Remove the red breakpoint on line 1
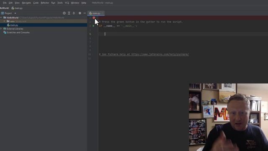Screen dimensions: 268x151 94,18
